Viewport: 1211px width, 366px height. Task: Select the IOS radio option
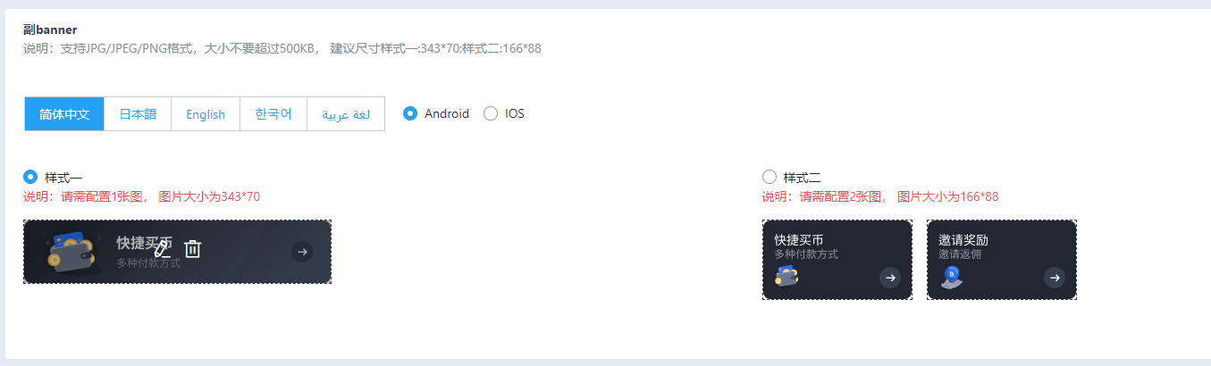coord(491,113)
